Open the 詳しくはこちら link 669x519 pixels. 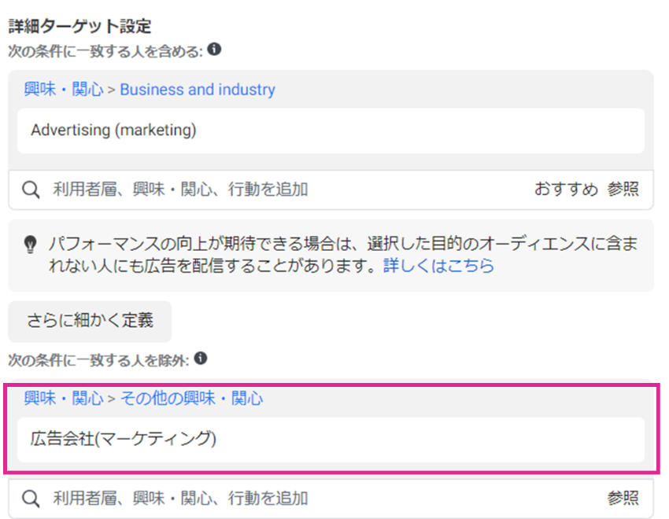click(438, 266)
